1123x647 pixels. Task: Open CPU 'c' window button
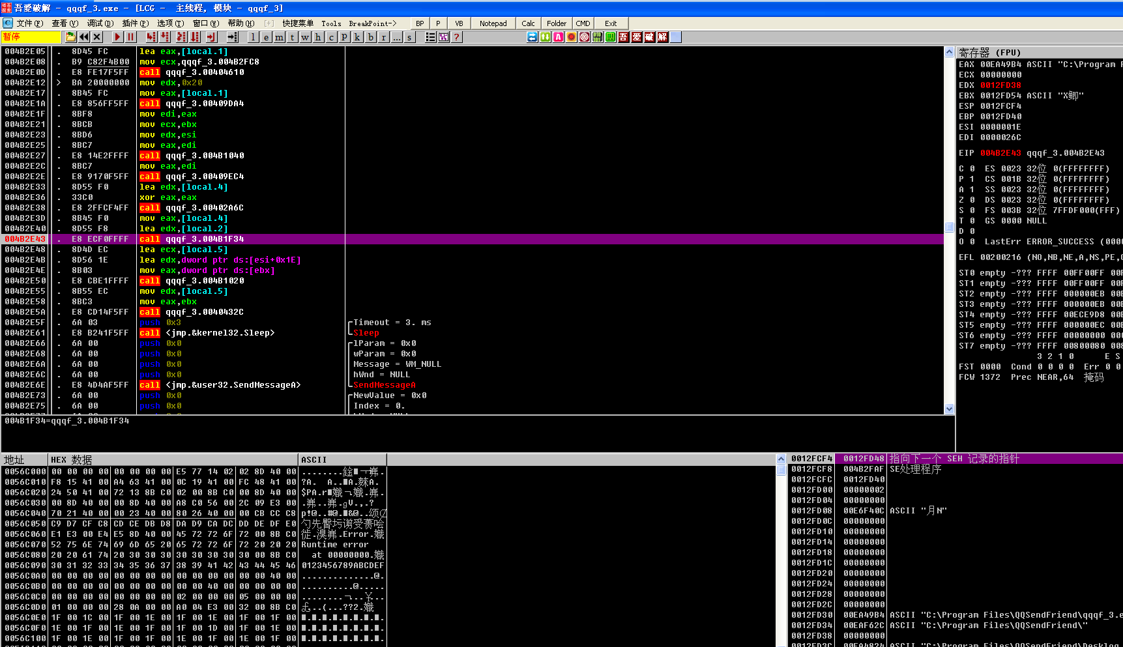pyautogui.click(x=331, y=37)
